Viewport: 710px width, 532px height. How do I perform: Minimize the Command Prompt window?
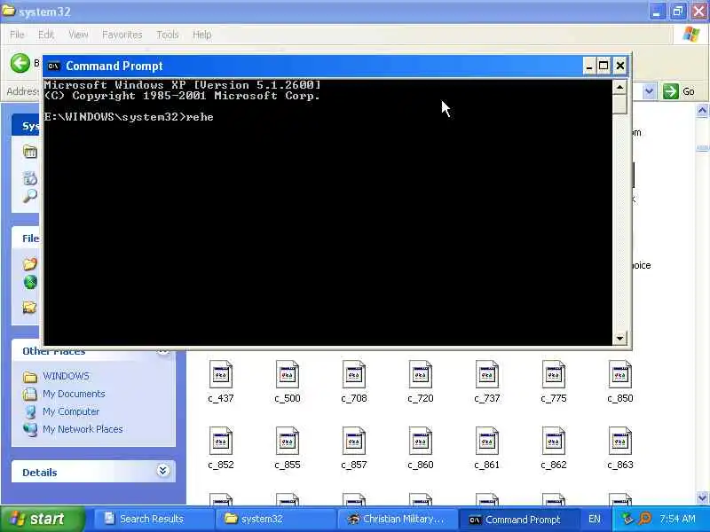coord(588,66)
